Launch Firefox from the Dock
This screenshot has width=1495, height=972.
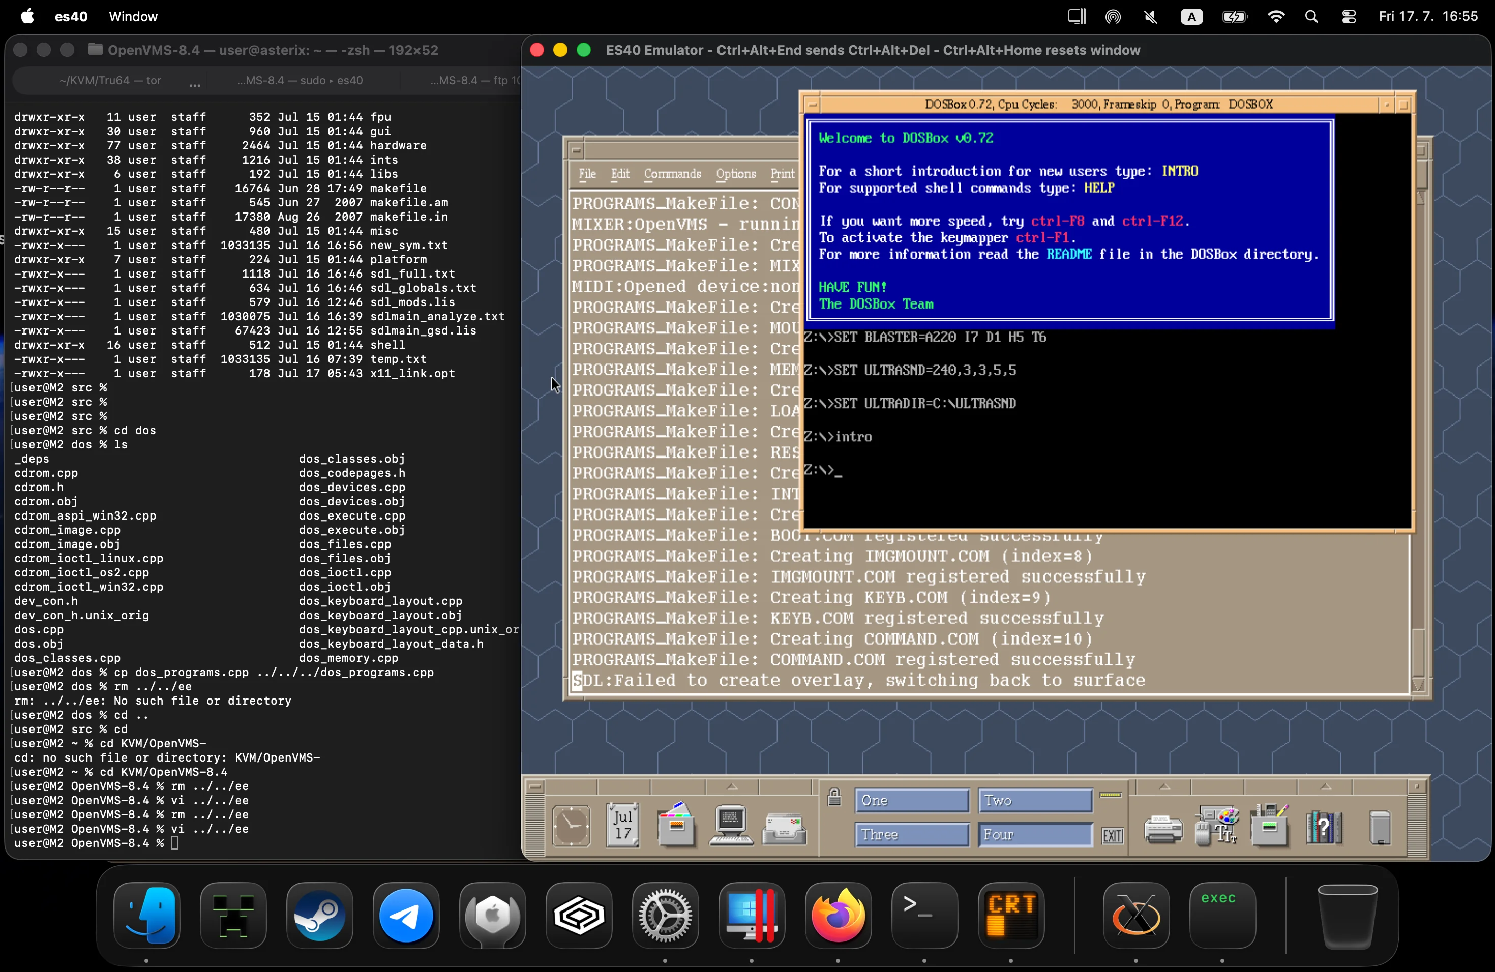(838, 916)
